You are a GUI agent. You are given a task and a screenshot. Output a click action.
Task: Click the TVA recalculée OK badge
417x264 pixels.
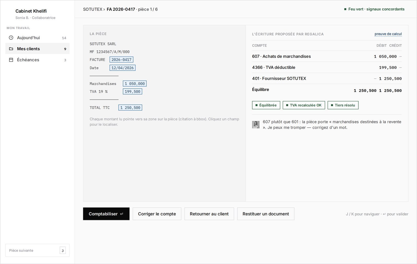point(304,105)
